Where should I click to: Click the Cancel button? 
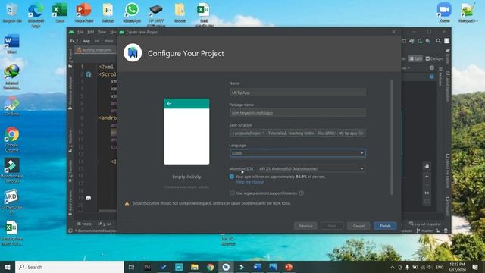click(x=358, y=226)
